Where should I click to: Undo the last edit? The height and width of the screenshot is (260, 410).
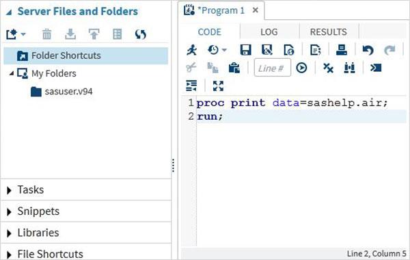click(368, 50)
